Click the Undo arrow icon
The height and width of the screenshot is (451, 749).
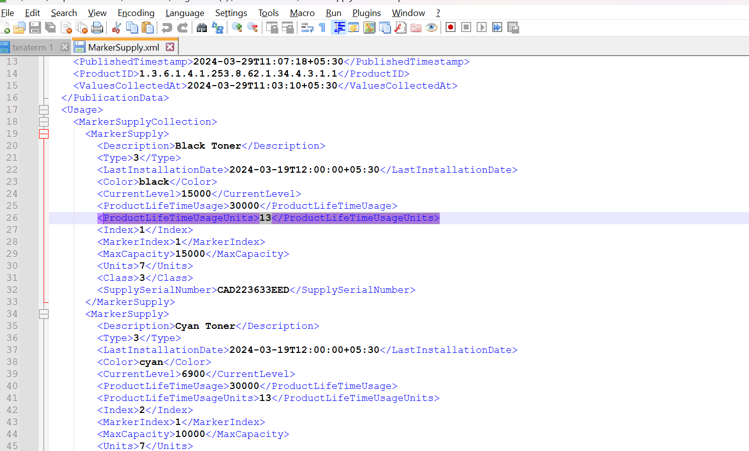167,28
